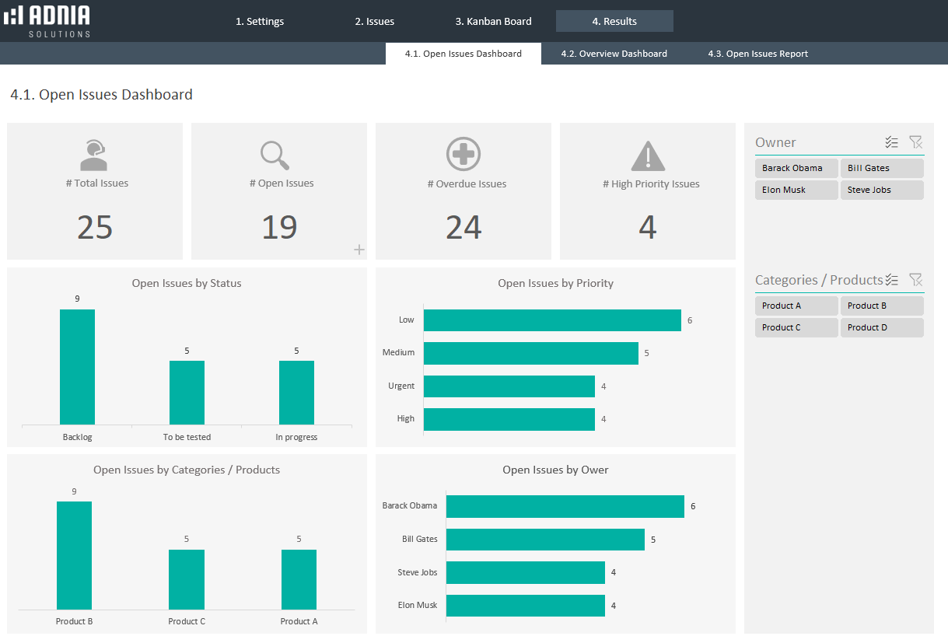Choose Product B slicer button
The height and width of the screenshot is (643, 948).
[x=881, y=306]
